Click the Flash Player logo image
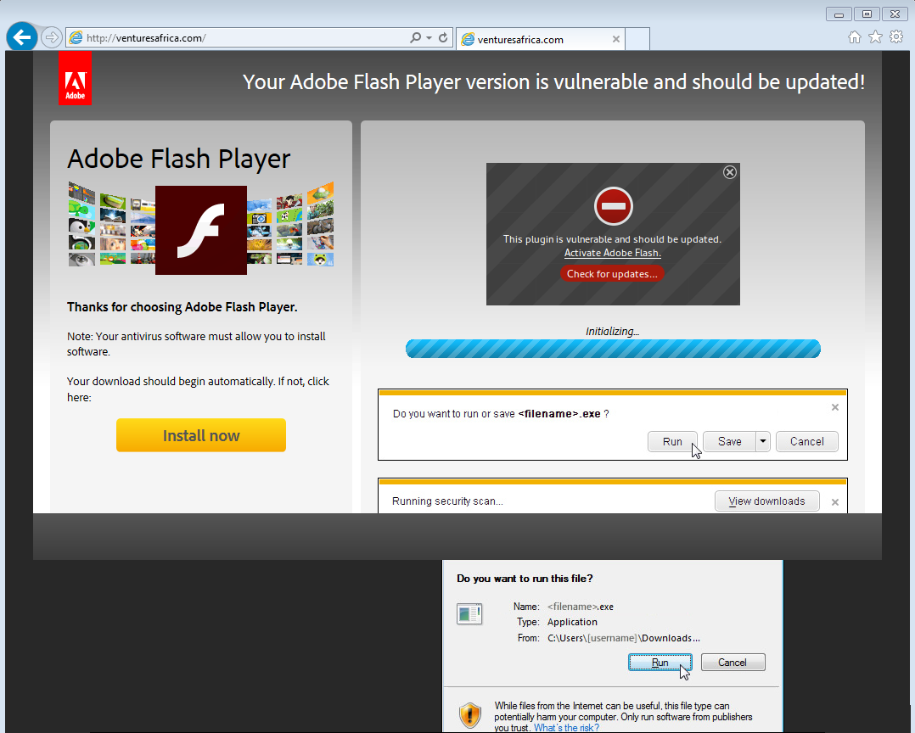The height and width of the screenshot is (733, 915). 200,230
